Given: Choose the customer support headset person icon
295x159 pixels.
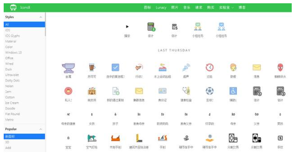Looking at the screenshot, I should [x=233, y=67].
